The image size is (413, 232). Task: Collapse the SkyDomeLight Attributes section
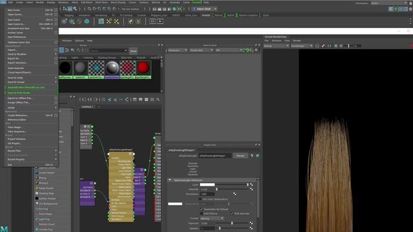click(170, 180)
